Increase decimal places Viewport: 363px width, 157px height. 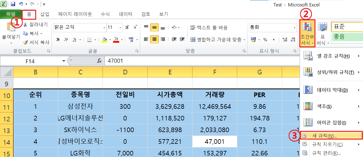[285, 40]
